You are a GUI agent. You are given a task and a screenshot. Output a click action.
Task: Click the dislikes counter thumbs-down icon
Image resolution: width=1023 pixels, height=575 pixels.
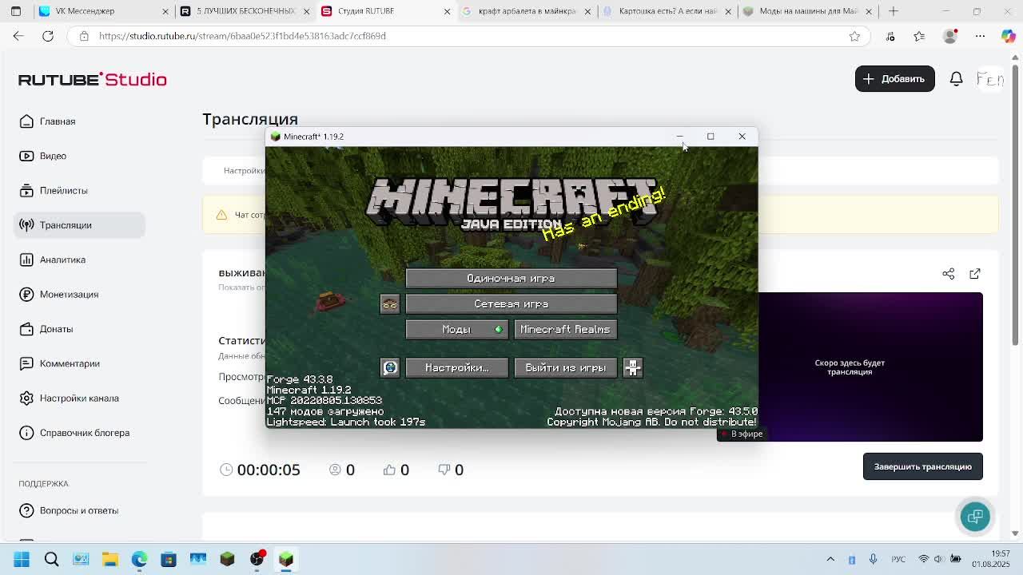[444, 470]
